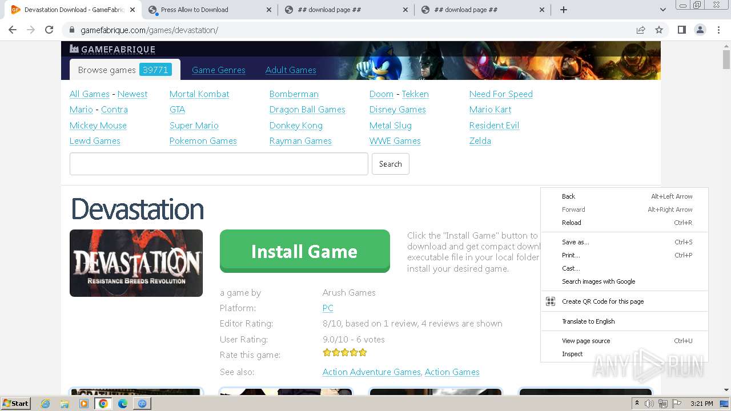The image size is (731, 411).
Task: Open Action Games link
Action: [452, 372]
